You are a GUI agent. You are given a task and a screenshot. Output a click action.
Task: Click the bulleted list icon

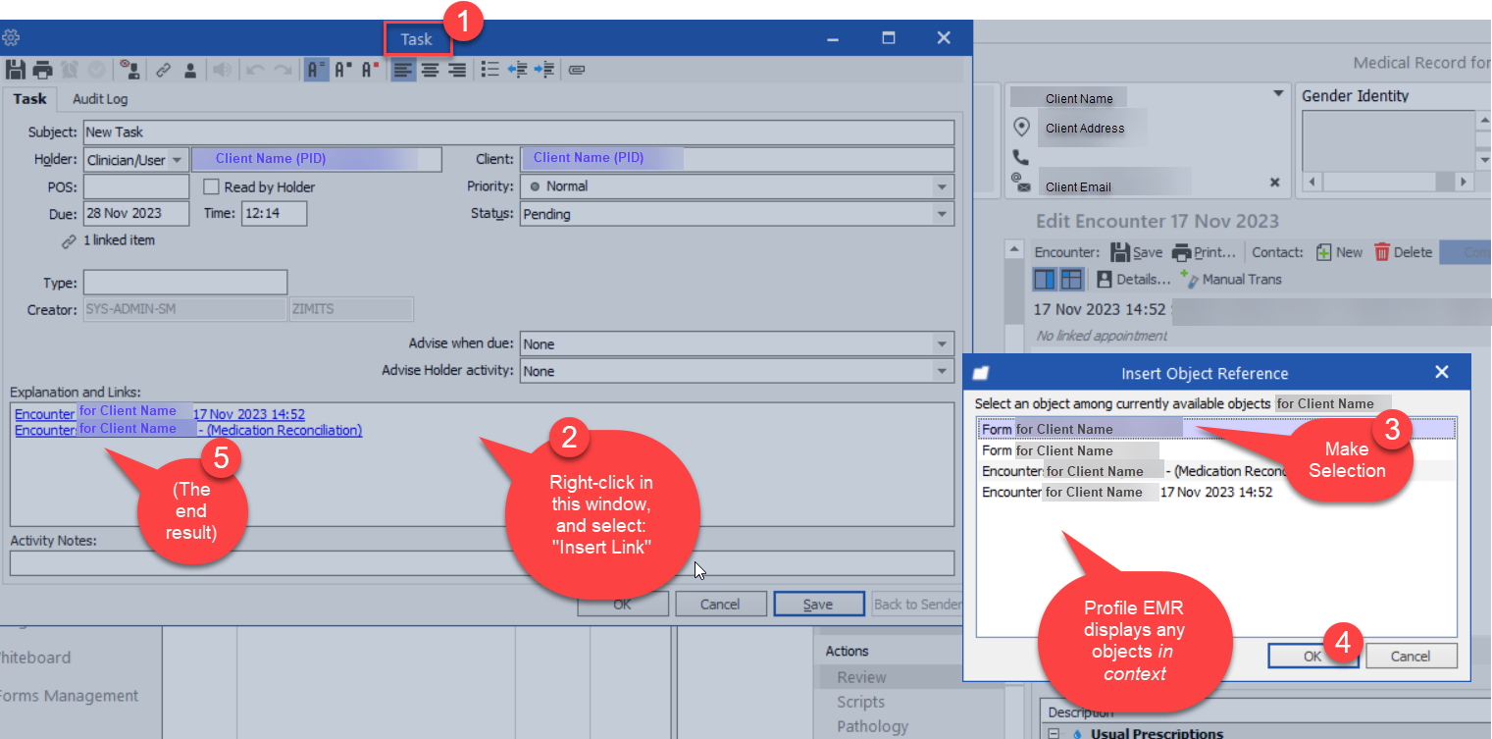coord(490,70)
